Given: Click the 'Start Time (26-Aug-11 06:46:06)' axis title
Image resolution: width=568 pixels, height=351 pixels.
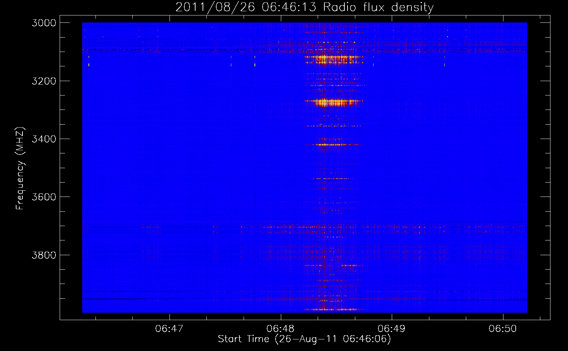Looking at the screenshot, I should (x=304, y=339).
